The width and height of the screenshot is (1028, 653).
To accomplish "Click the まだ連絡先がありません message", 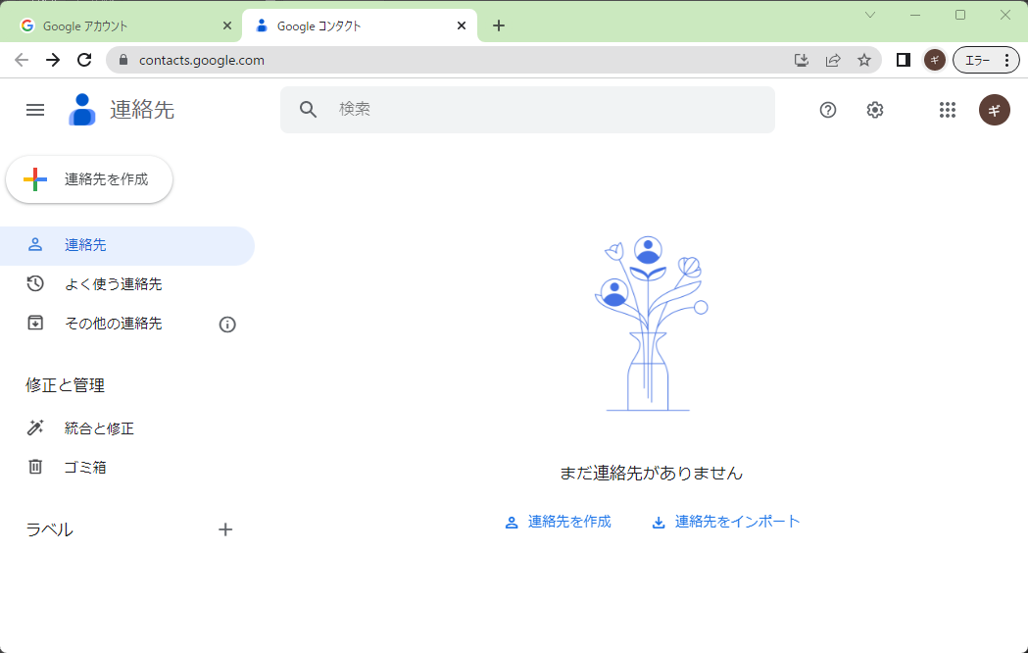I will (651, 474).
